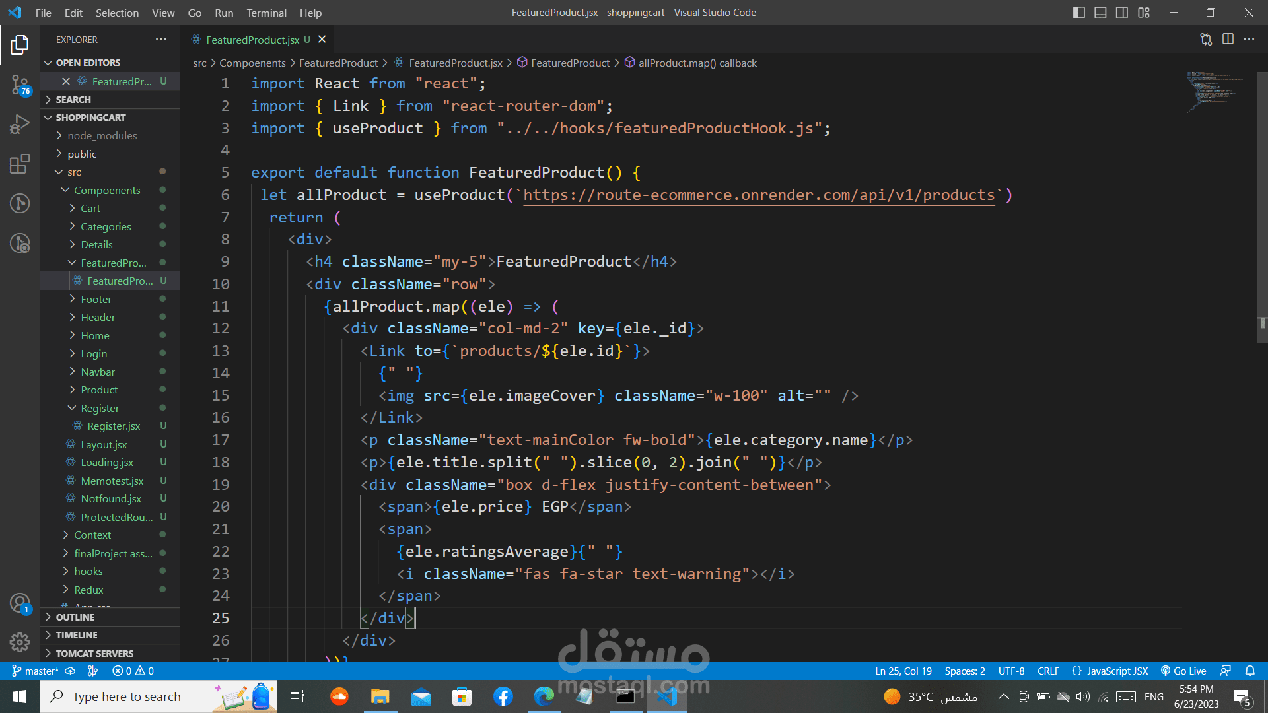Click the Split Editor Right icon

point(1228,39)
